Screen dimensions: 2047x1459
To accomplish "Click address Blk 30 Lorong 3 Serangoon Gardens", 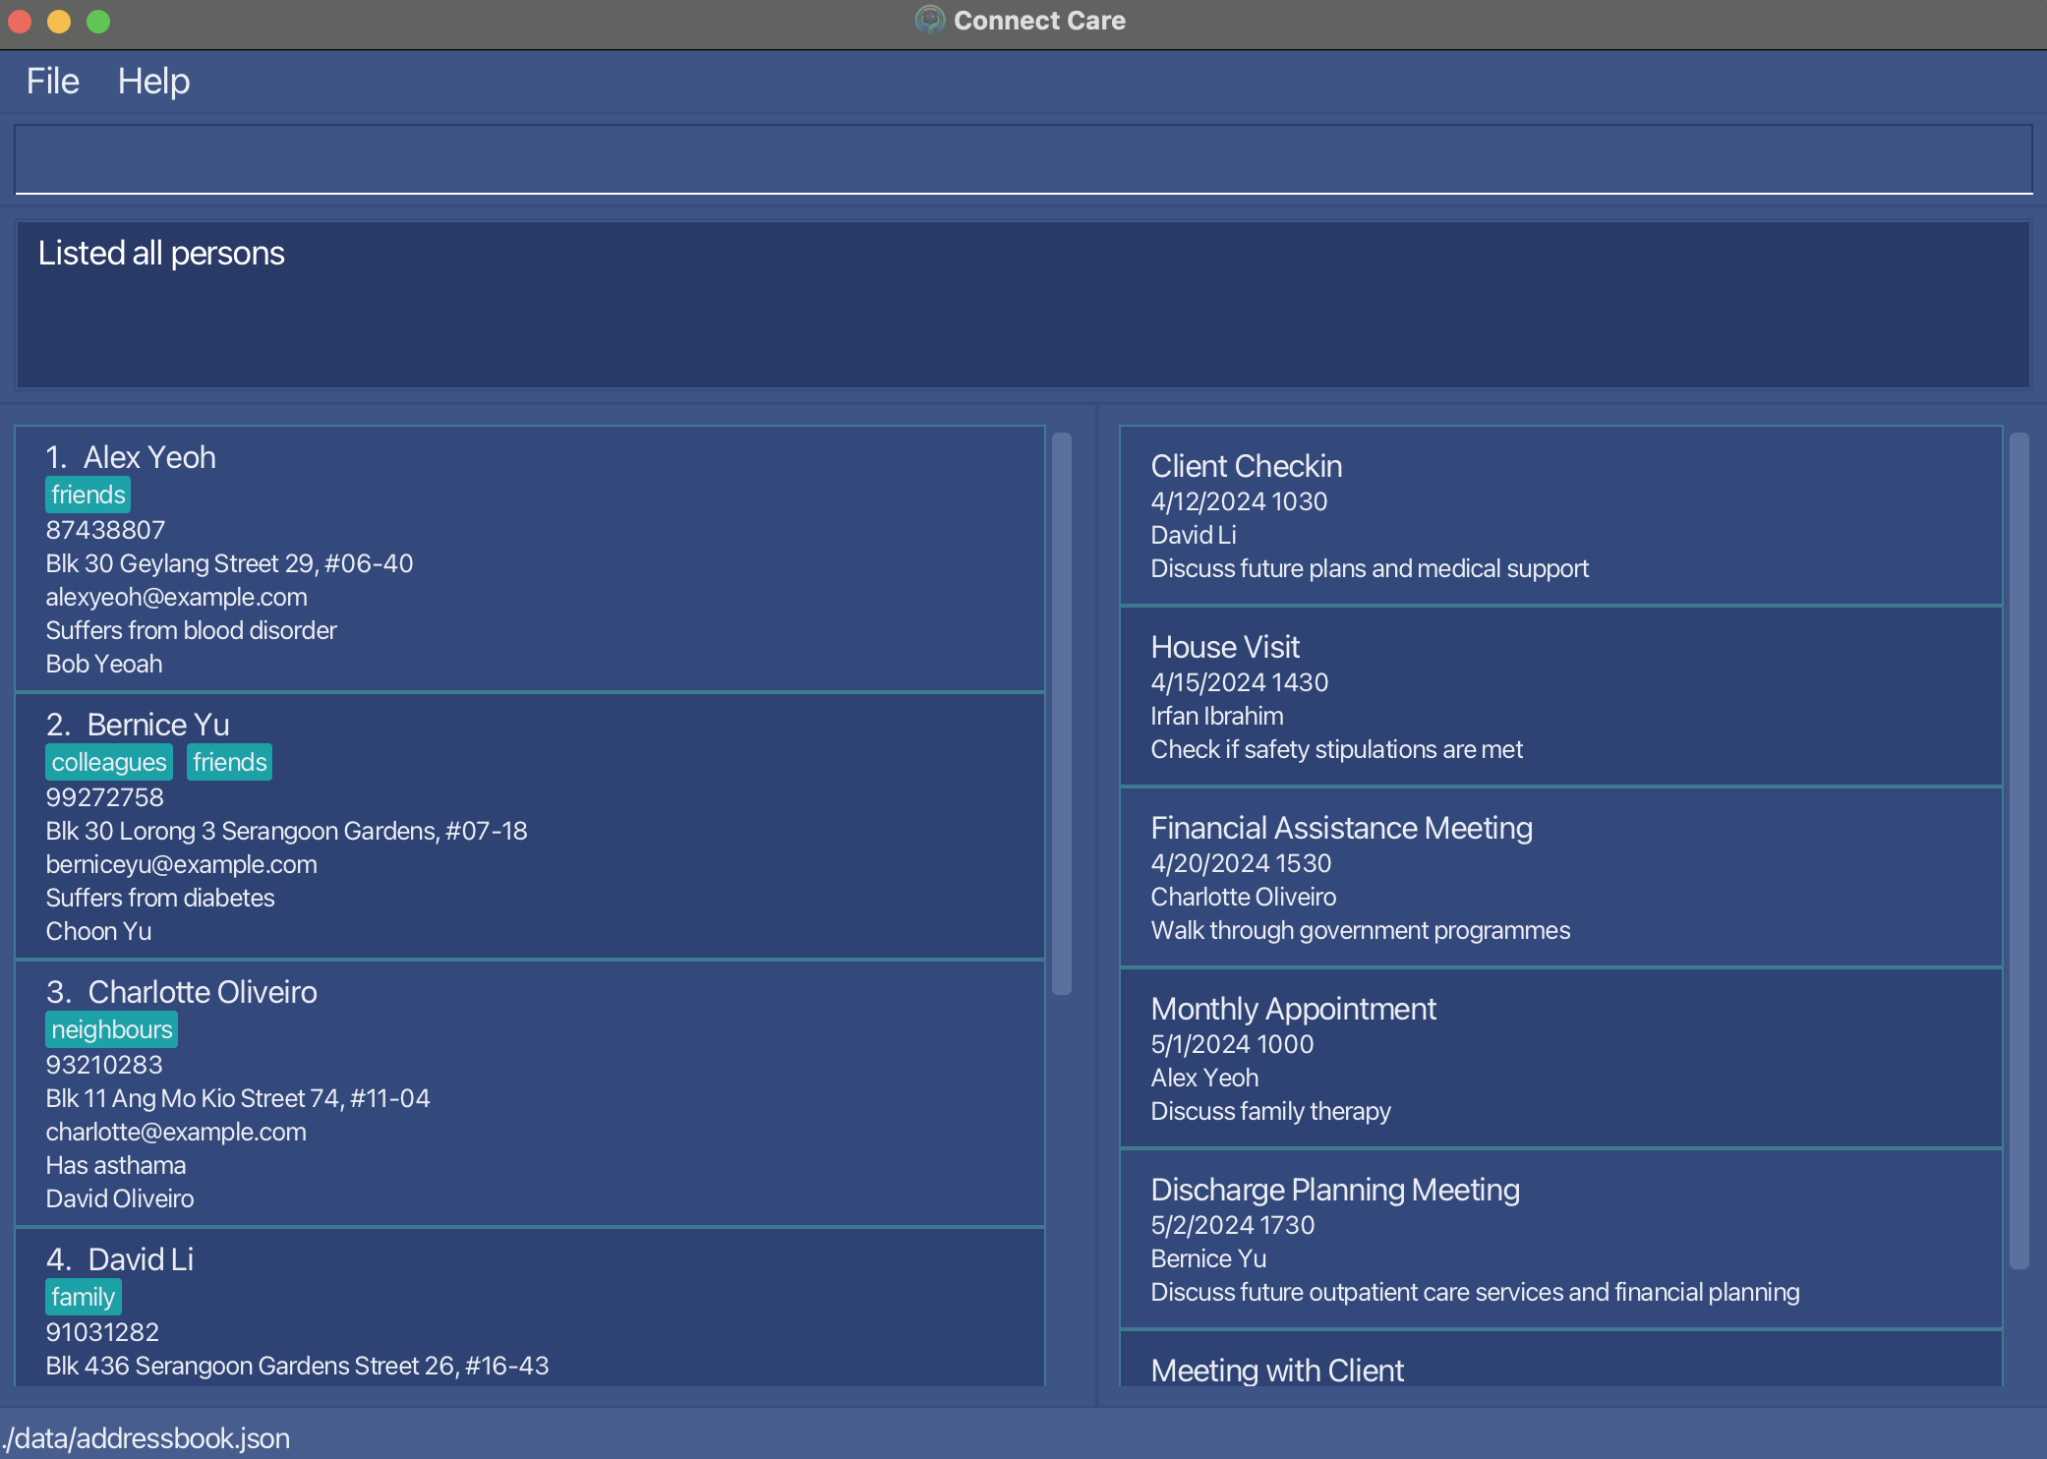I will point(286,832).
